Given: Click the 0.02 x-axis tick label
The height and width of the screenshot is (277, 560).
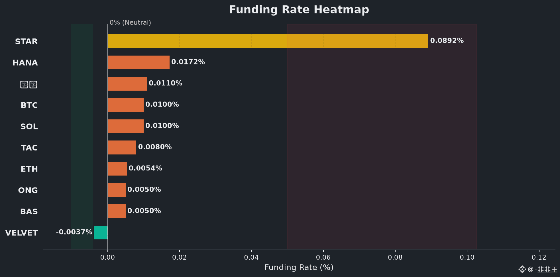Looking at the screenshot, I should (x=180, y=258).
